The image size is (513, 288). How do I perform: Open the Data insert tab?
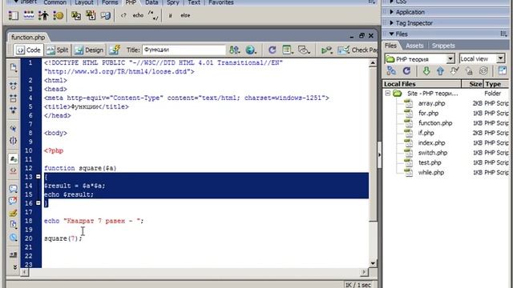coord(151,2)
